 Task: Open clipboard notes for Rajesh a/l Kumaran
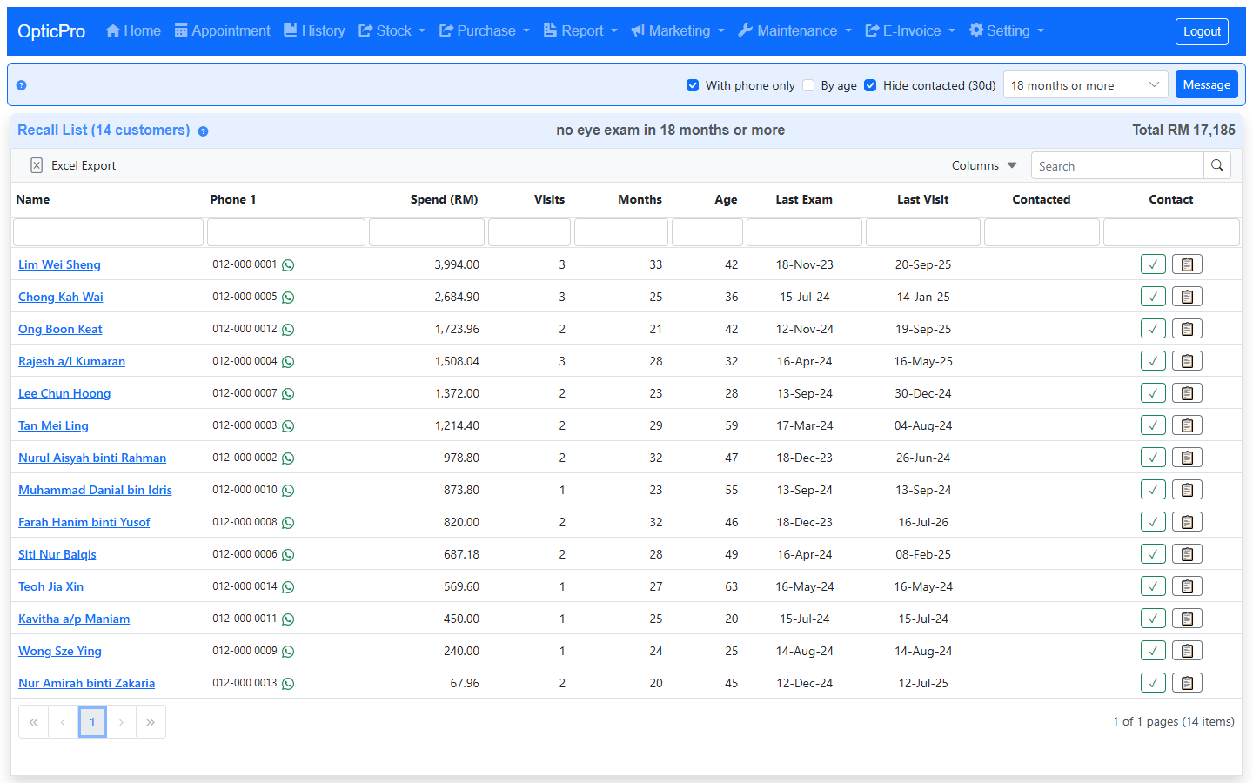click(1187, 361)
